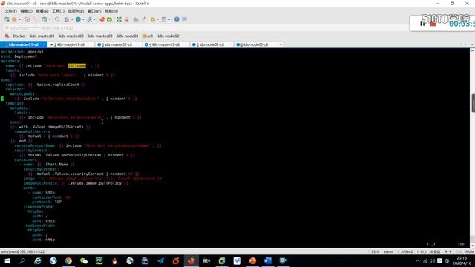This screenshot has width=475, height=267.
Task: Click the Paste toolbar icon
Action: point(35,19)
